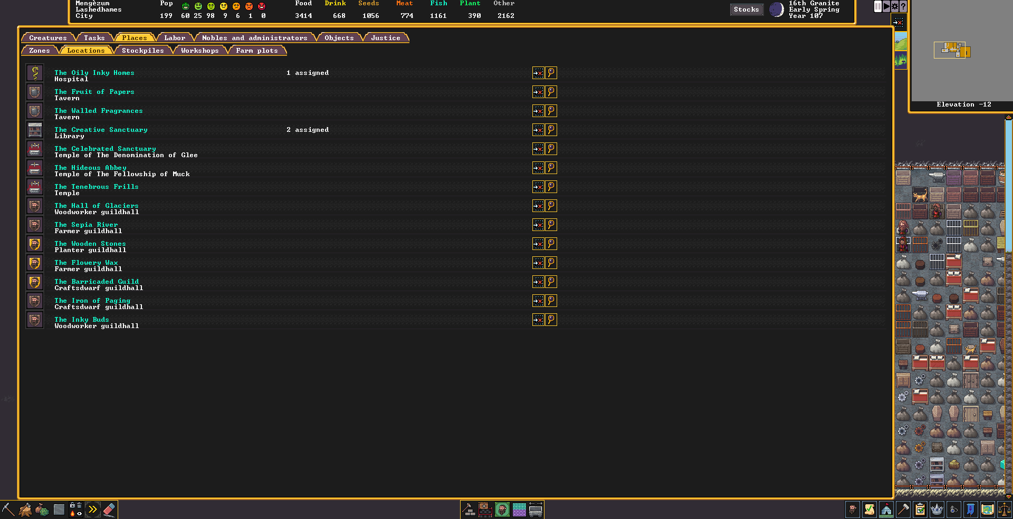Toggle the minimap recenter icon below pause
Image resolution: width=1013 pixels, height=519 pixels.
tap(899, 22)
